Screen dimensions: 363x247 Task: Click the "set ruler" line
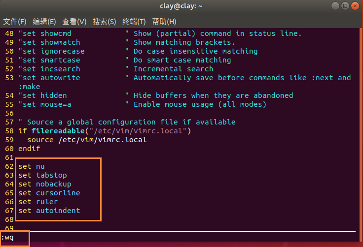(x=38, y=202)
